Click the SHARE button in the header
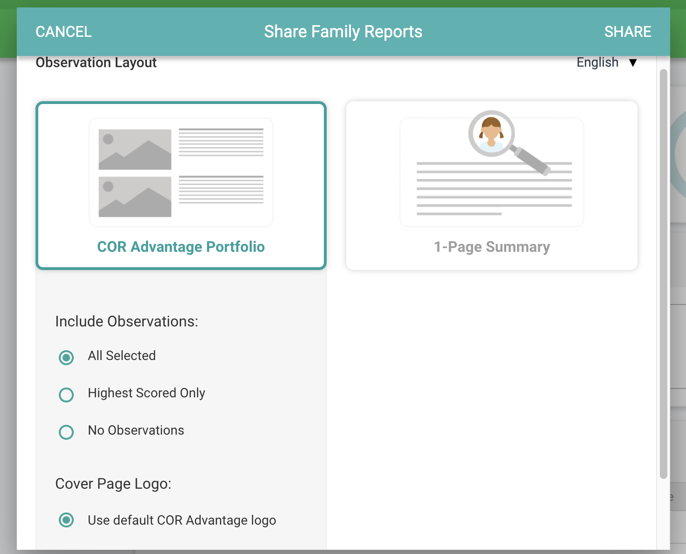The height and width of the screenshot is (554, 686). coord(628,32)
